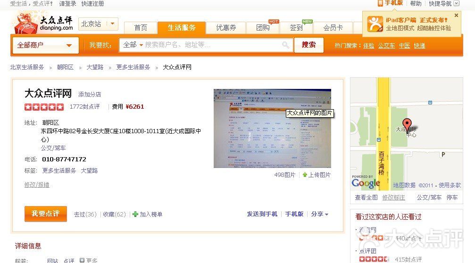Click the 中医 hot search link
This screenshot has height=263, width=475.
404,46
